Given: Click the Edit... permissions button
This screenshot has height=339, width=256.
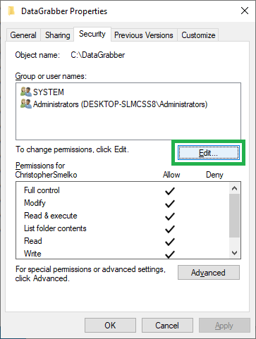Looking at the screenshot, I should (209, 153).
